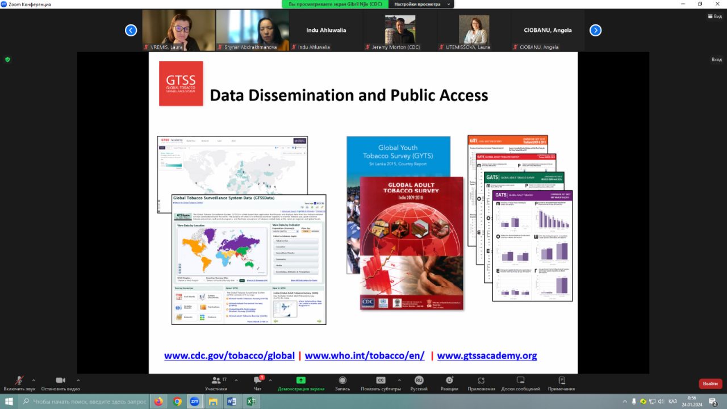
Task: Open the Reactions (Реакции) menu
Action: click(x=449, y=381)
